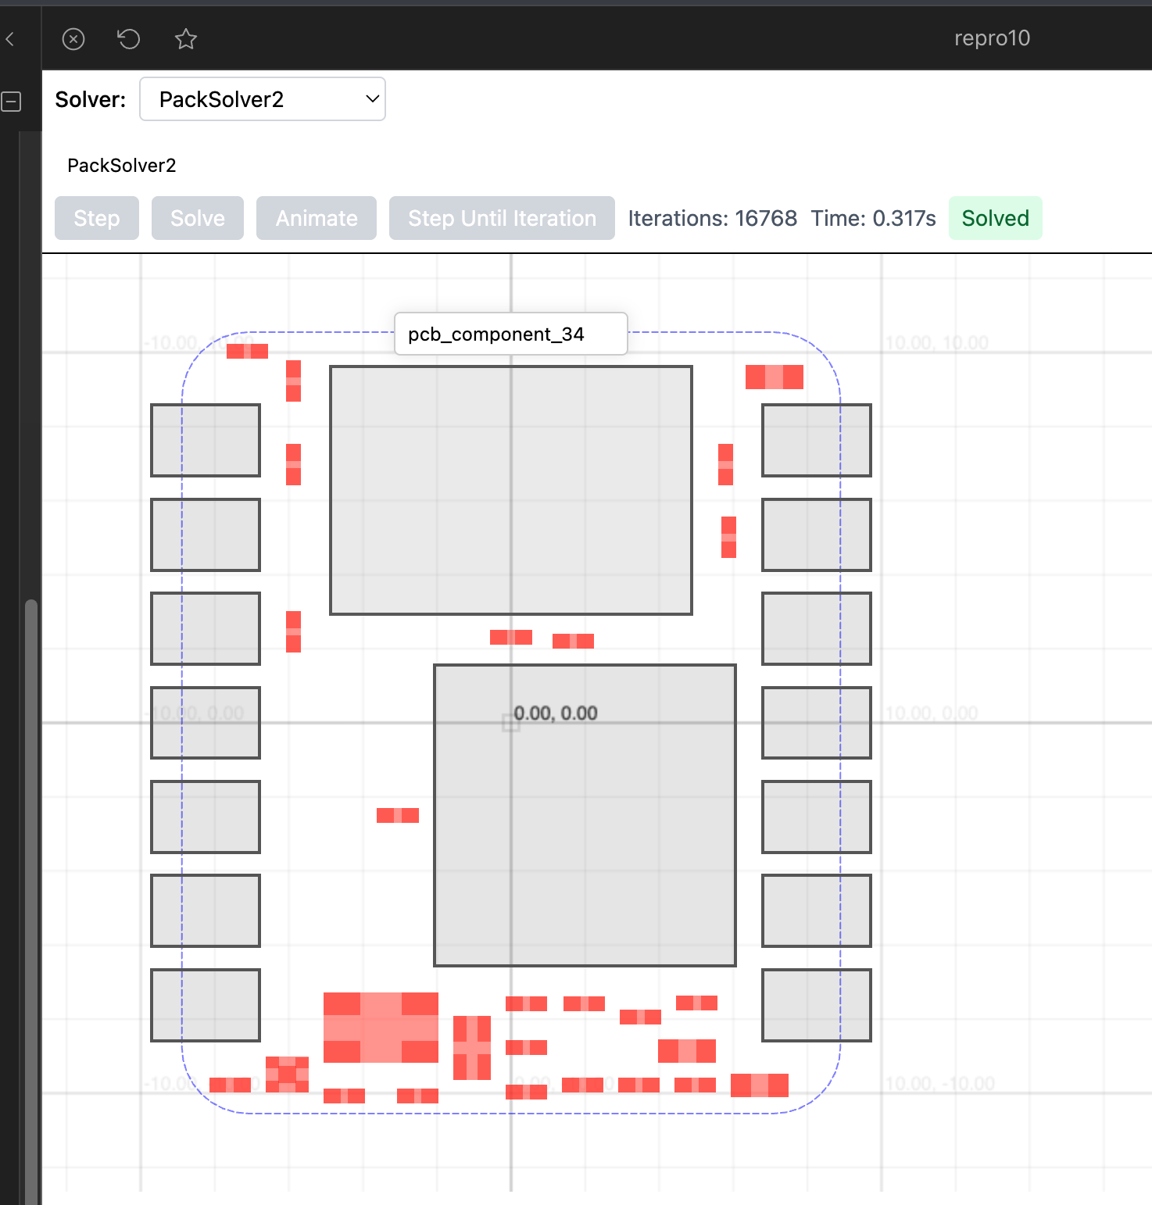Viewport: 1152px width, 1205px height.
Task: Click the "Iterations: 16768" counter text
Action: [x=713, y=218]
